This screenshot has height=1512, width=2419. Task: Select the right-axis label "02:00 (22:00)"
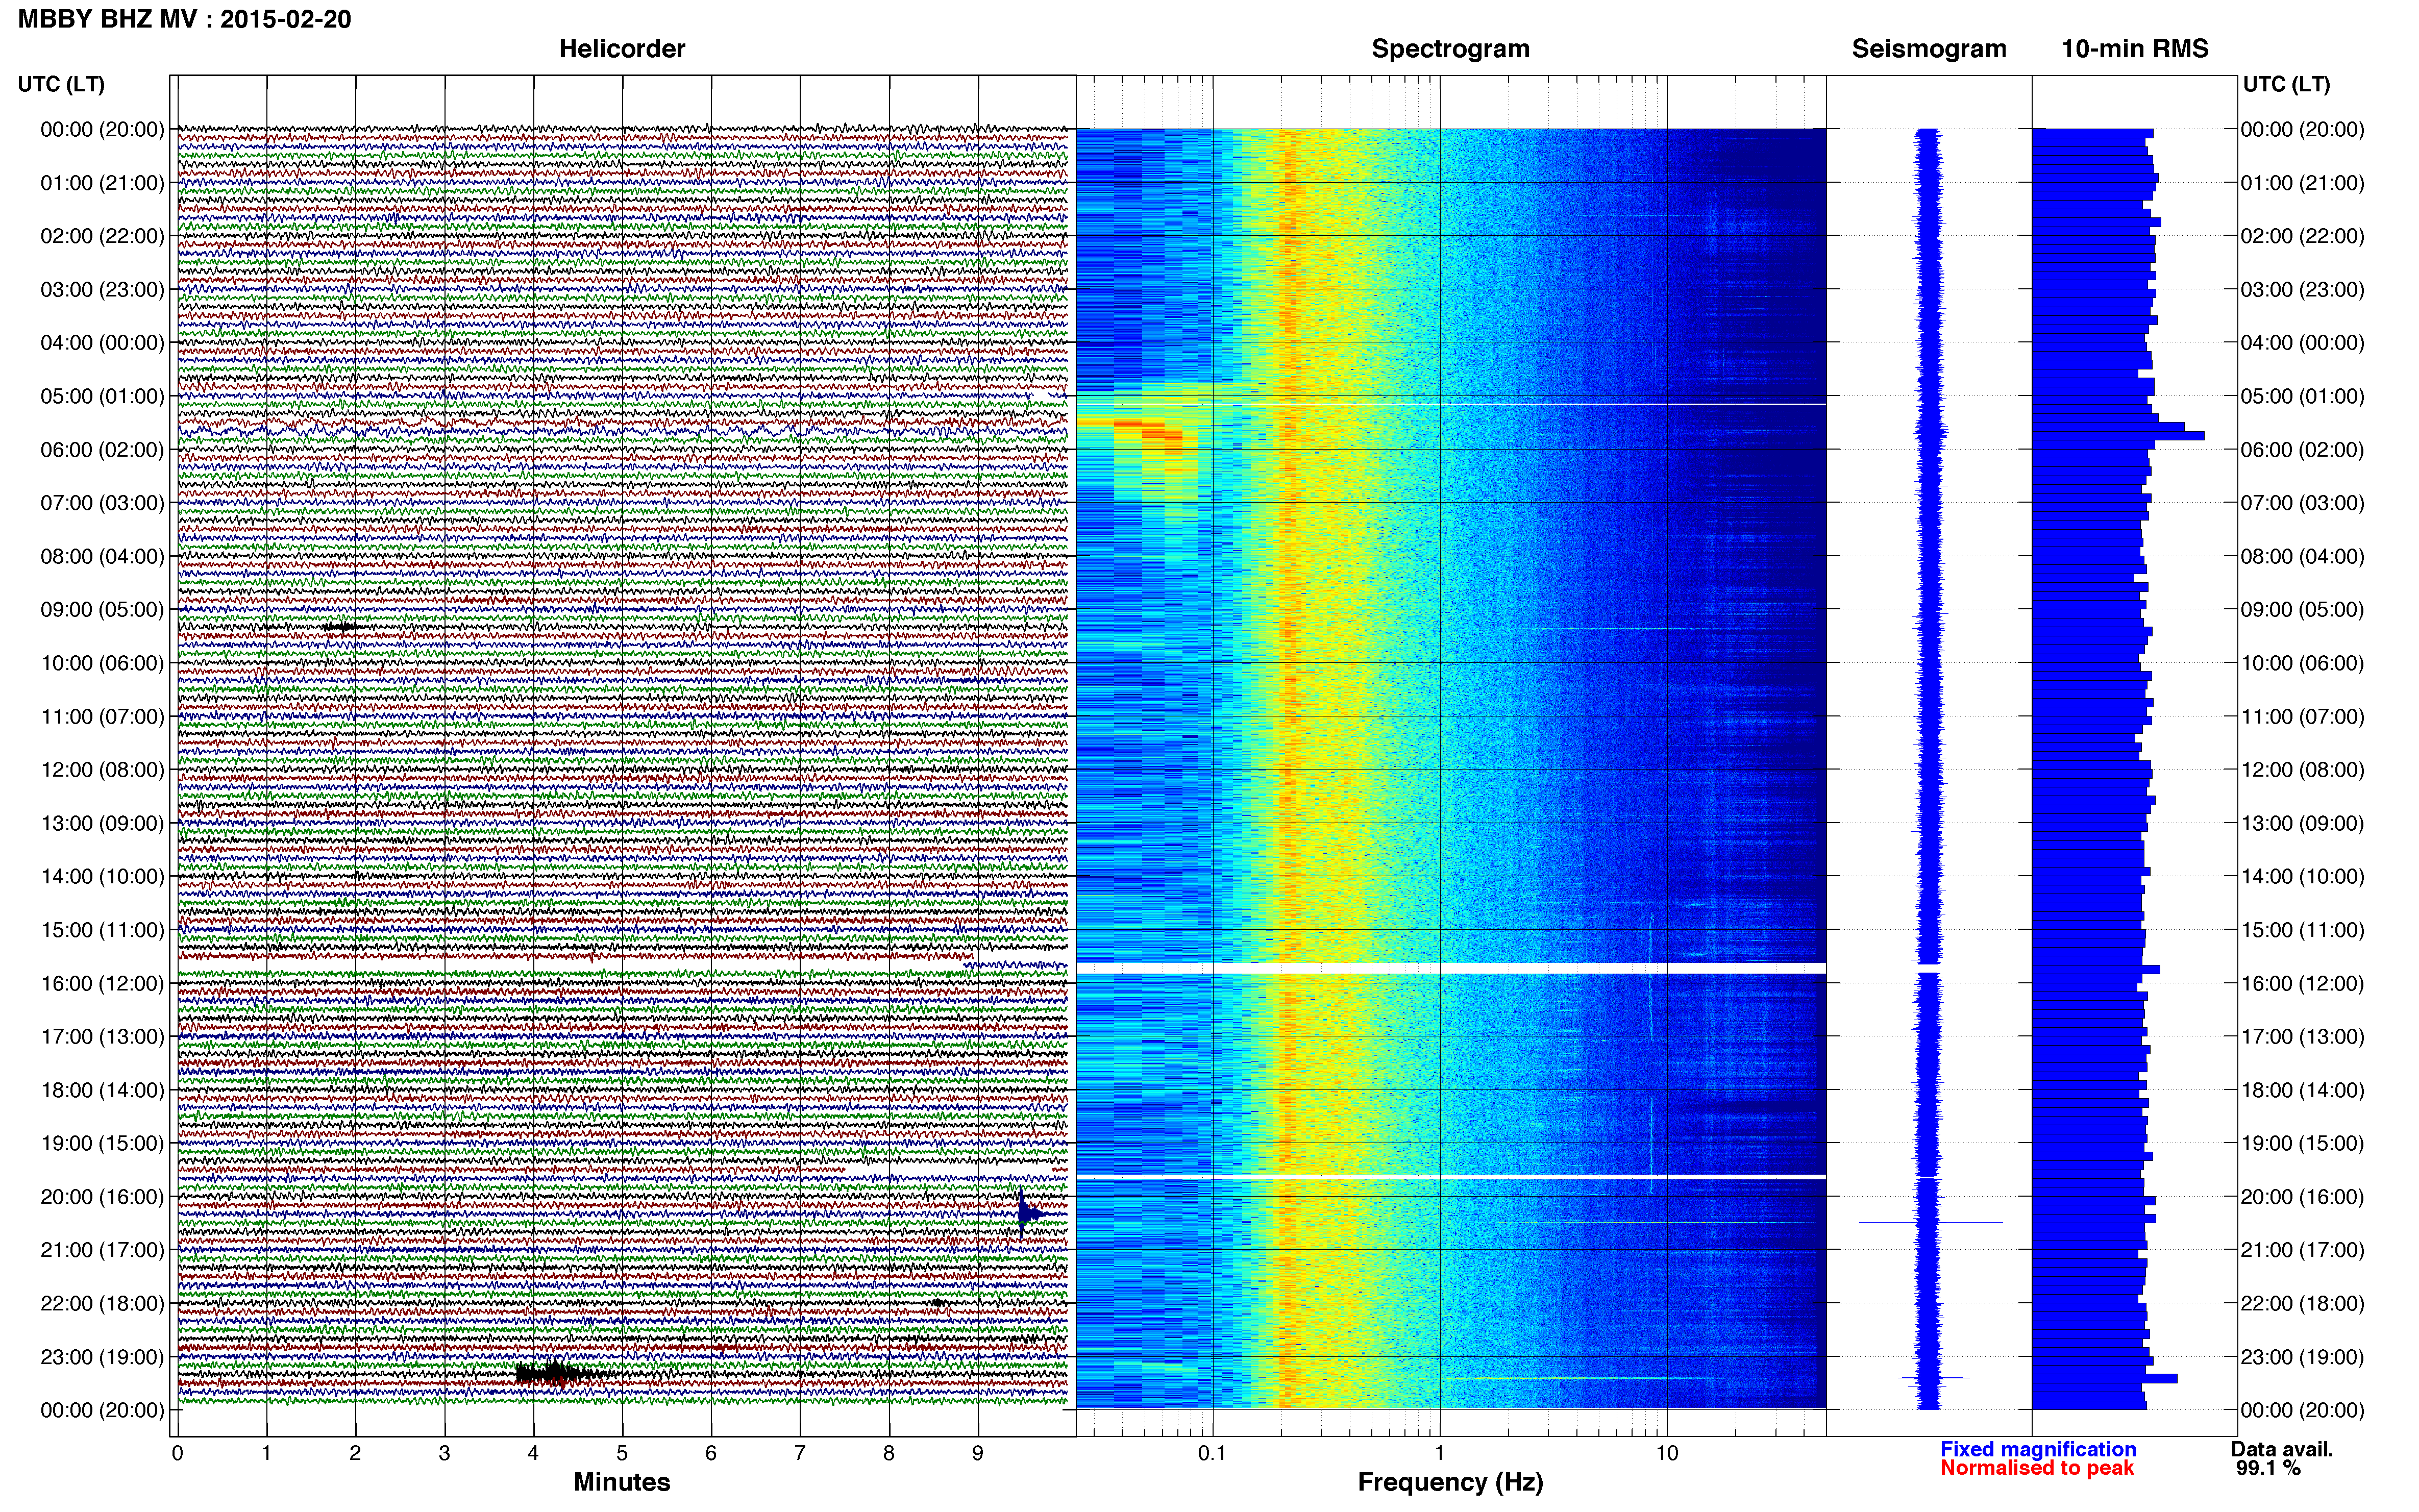[2303, 236]
